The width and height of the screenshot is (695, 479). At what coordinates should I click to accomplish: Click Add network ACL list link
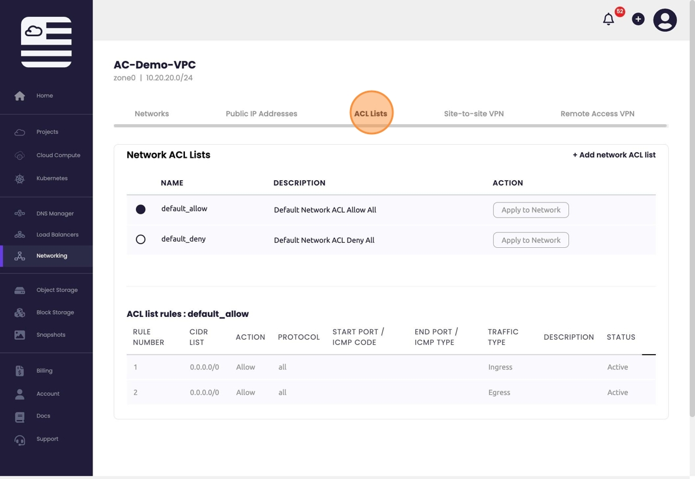(x=614, y=155)
